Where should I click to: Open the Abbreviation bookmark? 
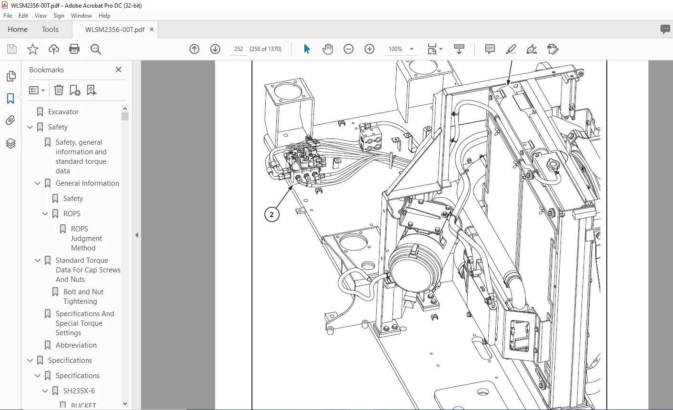click(x=76, y=345)
